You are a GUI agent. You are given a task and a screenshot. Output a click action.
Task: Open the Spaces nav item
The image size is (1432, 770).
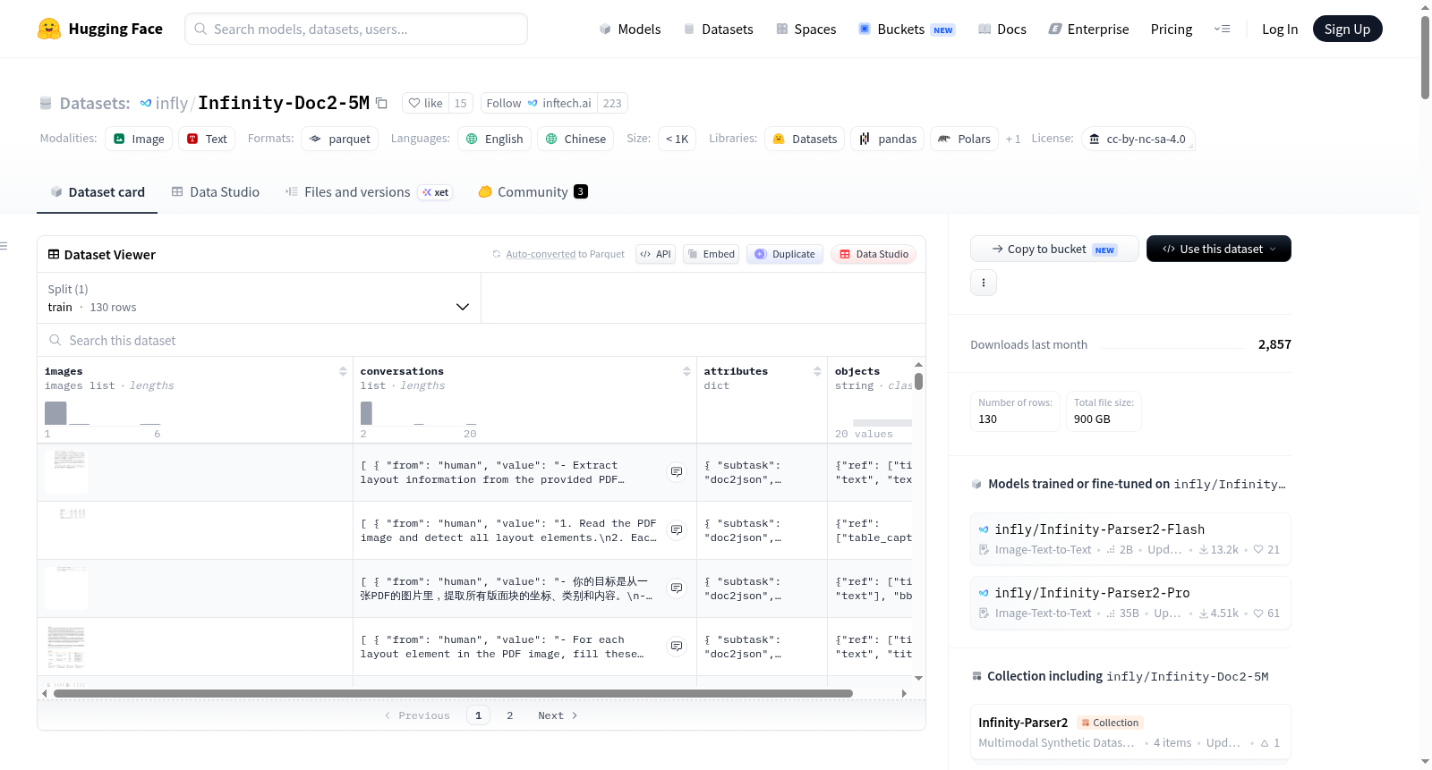click(806, 29)
